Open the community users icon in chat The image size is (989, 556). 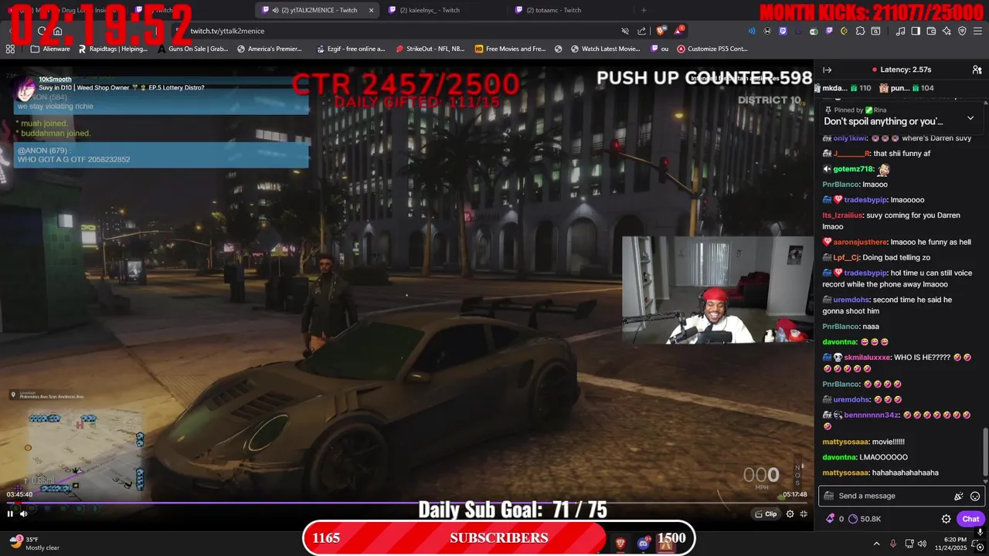977,69
